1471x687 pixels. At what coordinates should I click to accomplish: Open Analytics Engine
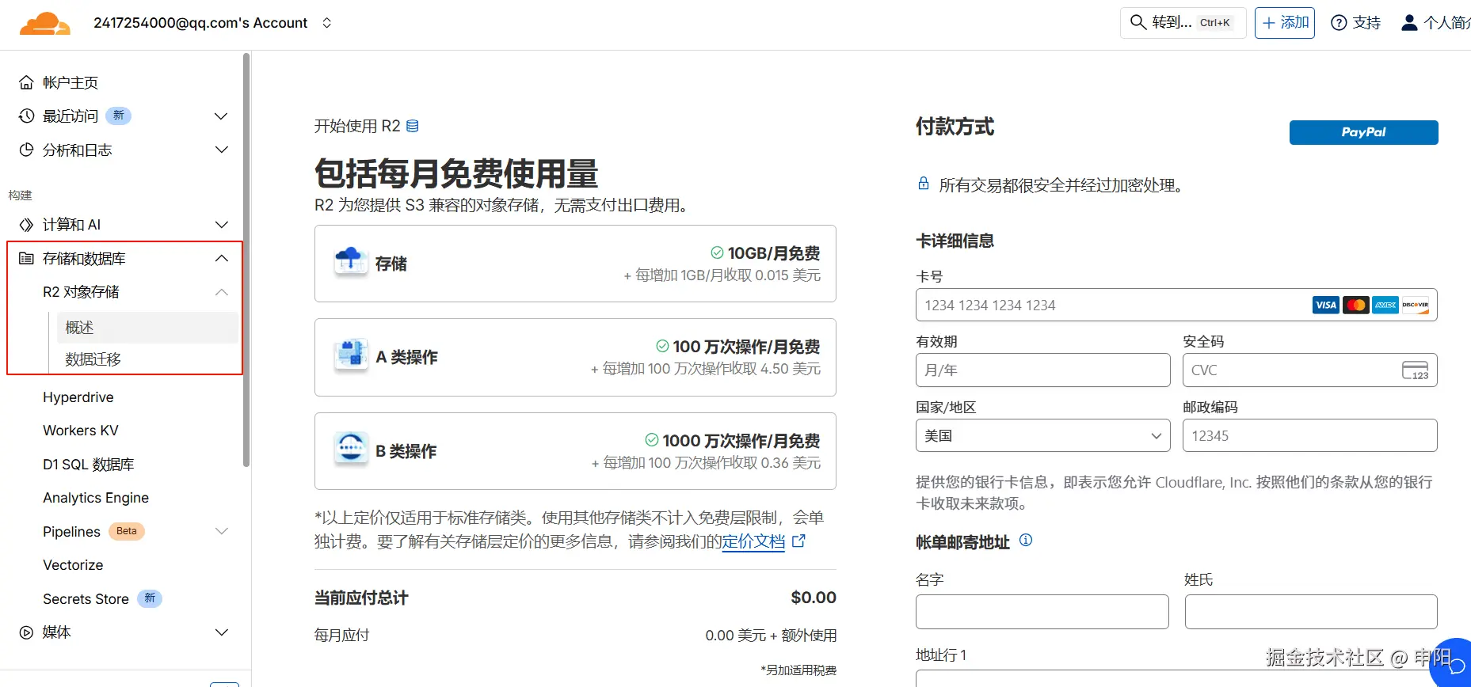pos(96,498)
